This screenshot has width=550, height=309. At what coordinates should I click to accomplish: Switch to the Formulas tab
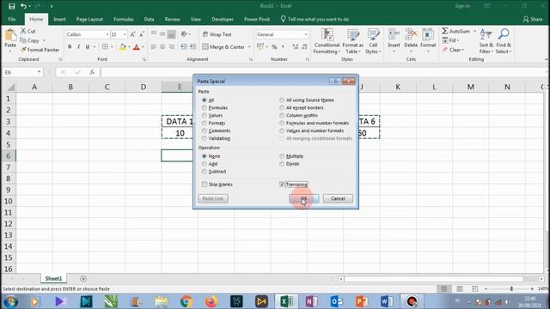(x=124, y=19)
